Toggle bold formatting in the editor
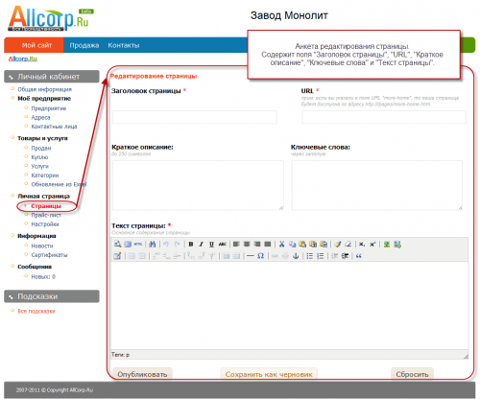Viewport: 480px width, 399px height. [191, 245]
